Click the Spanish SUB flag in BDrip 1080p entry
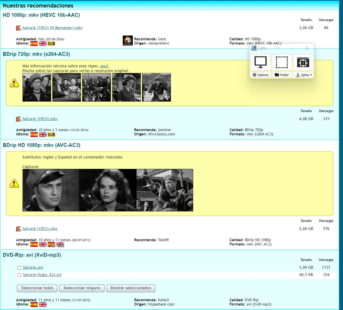 click(51, 245)
